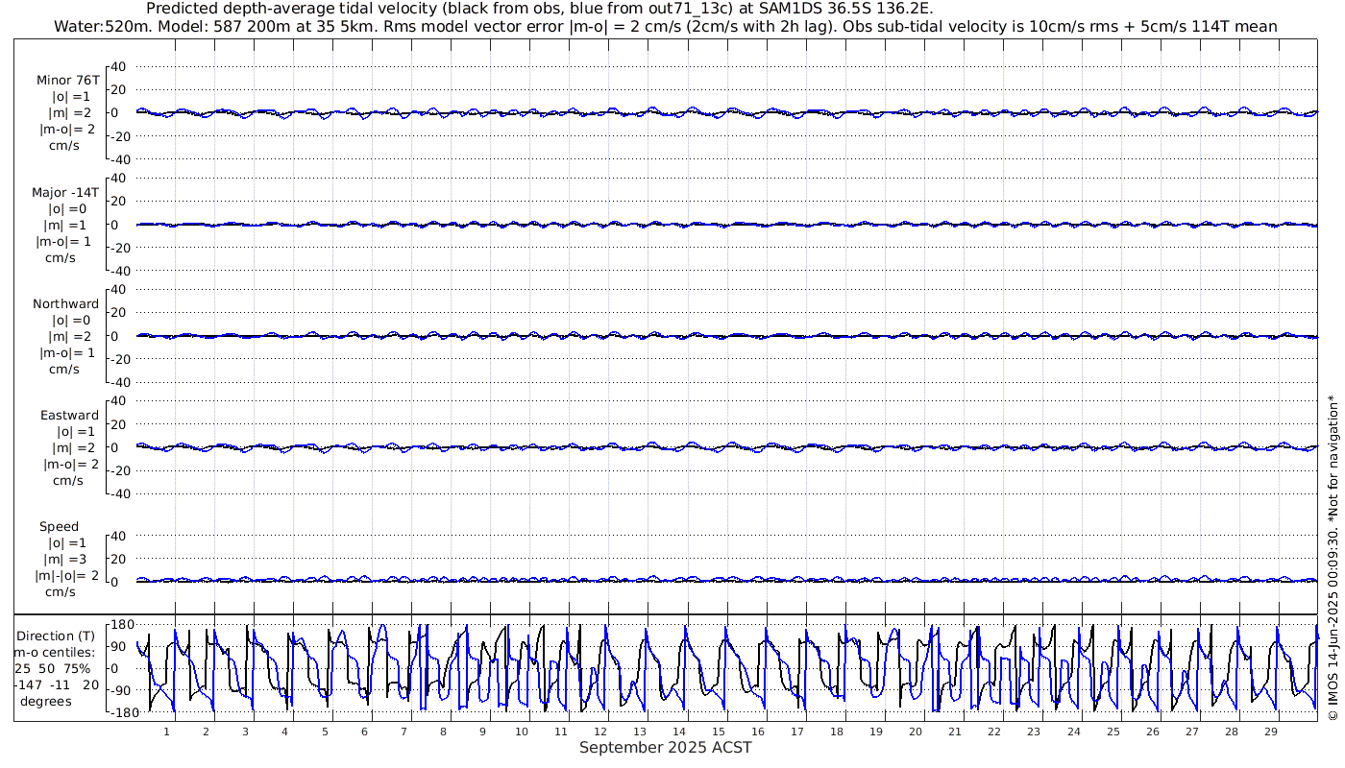Select "|m-o|= 2" in the Minor 76T panel
1345x768 pixels.
pos(66,130)
